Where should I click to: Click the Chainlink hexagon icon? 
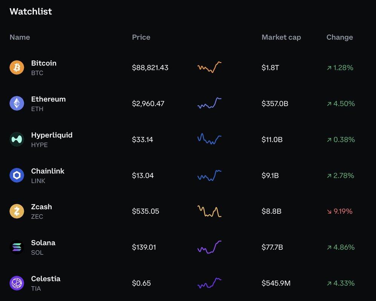[x=17, y=175]
